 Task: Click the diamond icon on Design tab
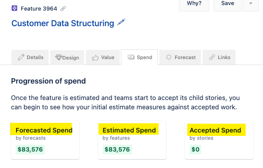point(58,57)
